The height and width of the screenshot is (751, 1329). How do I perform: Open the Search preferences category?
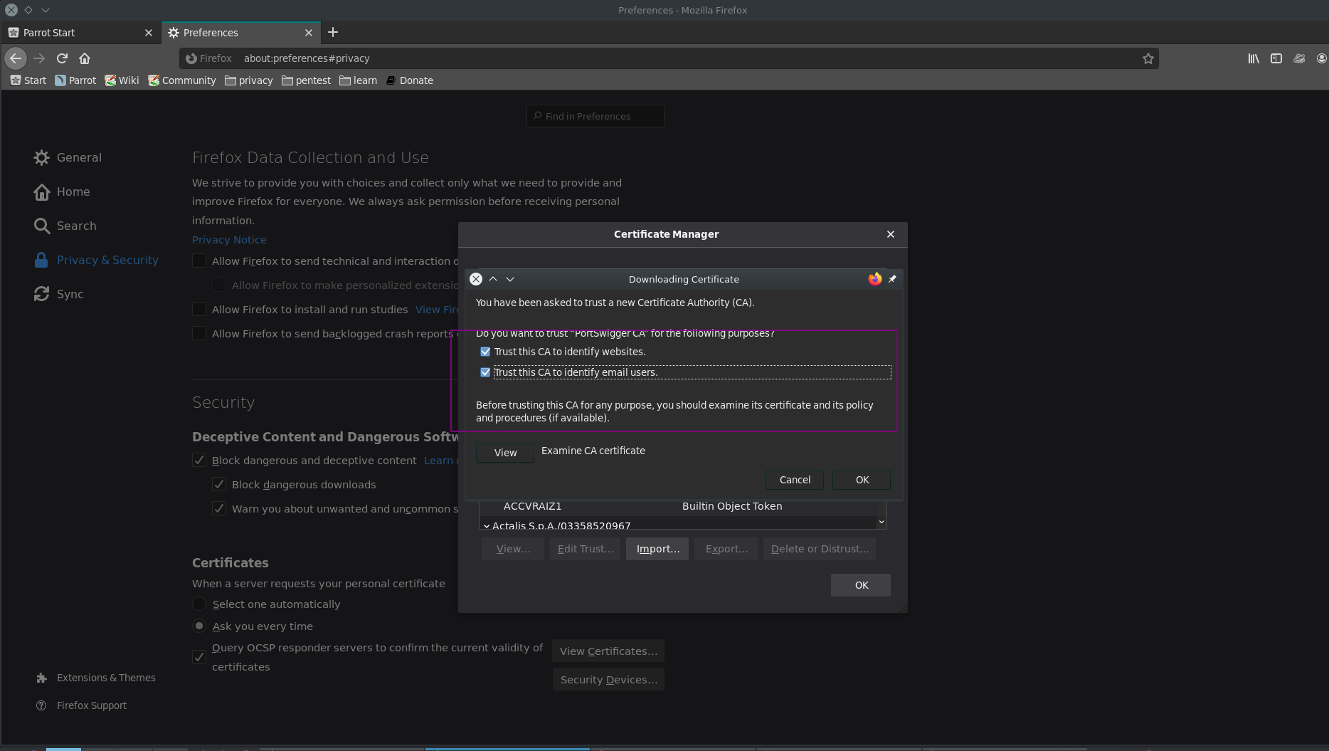pyautogui.click(x=65, y=226)
